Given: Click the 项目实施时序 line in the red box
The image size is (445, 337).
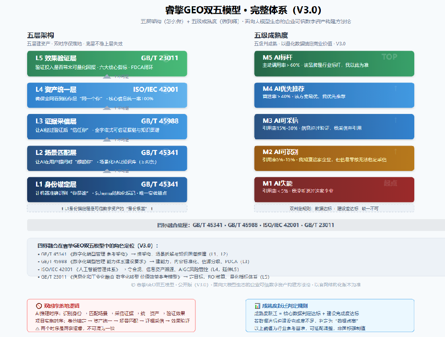Looking at the screenshot, I should pos(113,321).
